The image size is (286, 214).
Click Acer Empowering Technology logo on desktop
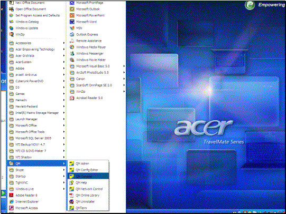[x=250, y=5]
